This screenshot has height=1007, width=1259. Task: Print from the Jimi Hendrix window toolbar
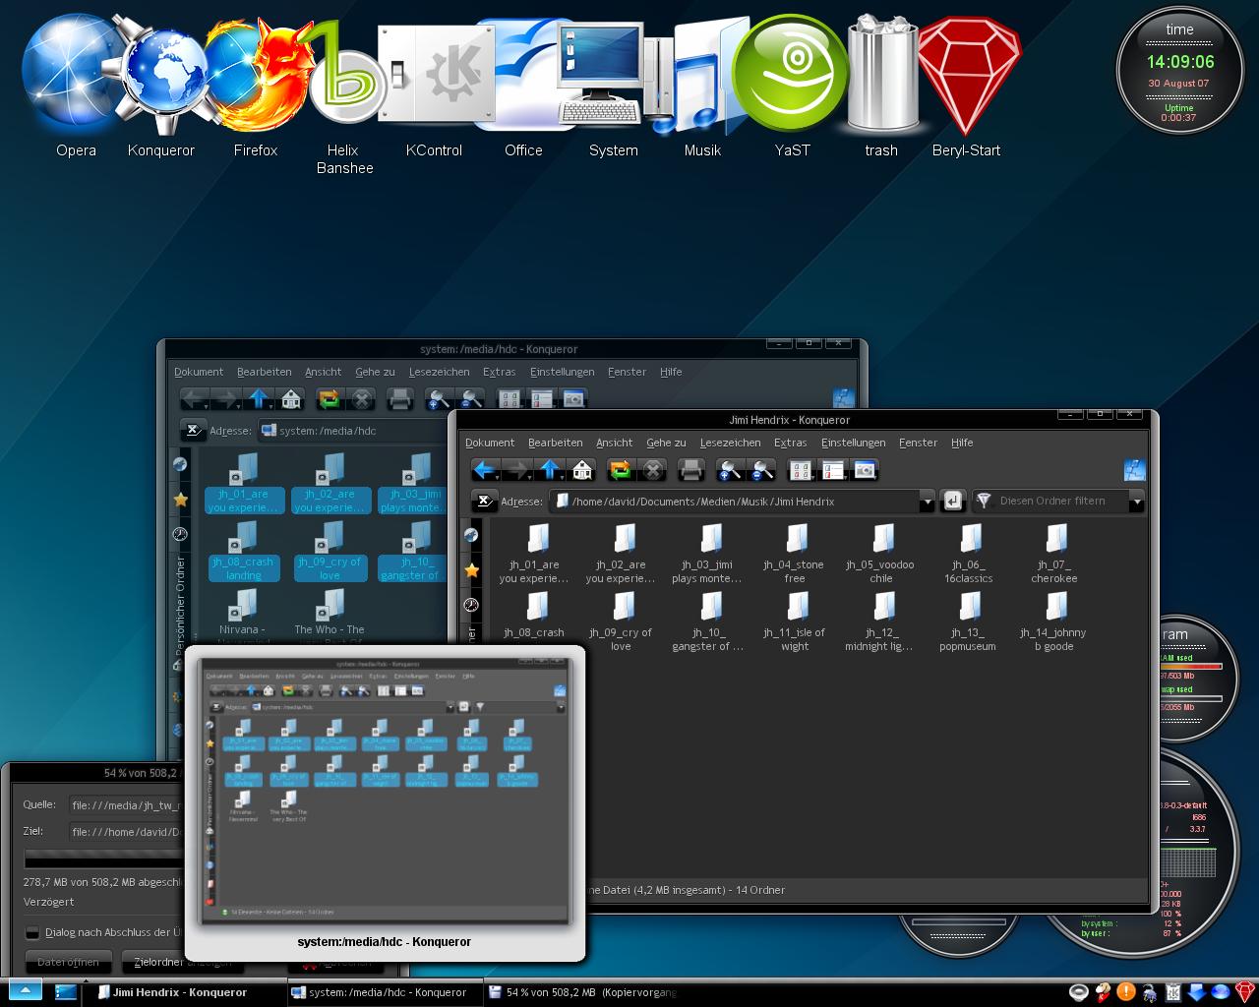tap(691, 470)
